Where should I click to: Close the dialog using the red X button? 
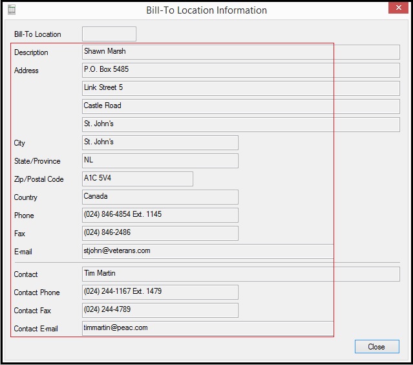(397, 9)
